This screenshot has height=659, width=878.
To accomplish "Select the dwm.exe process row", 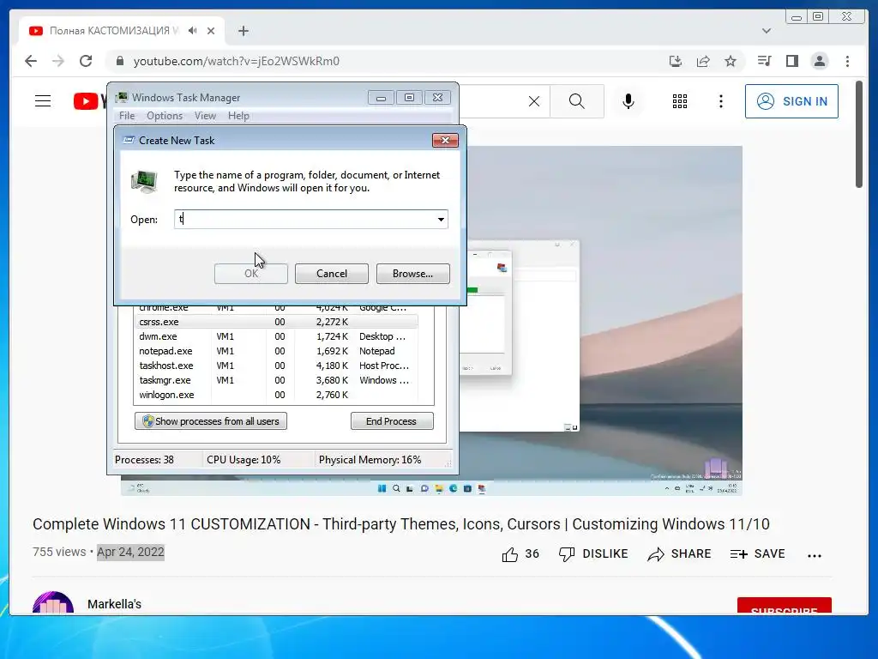I will point(276,336).
